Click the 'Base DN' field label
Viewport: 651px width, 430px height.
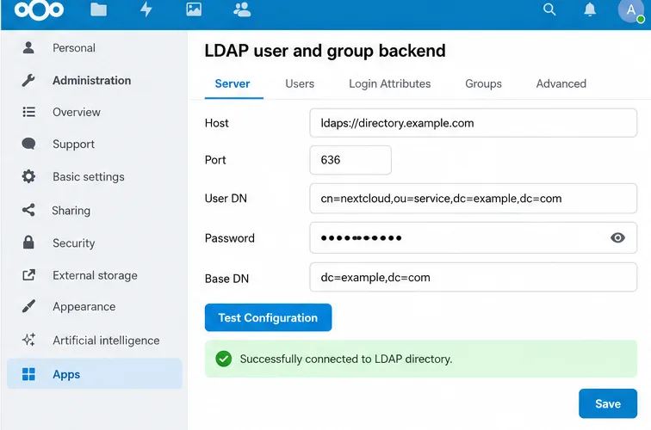tap(226, 279)
